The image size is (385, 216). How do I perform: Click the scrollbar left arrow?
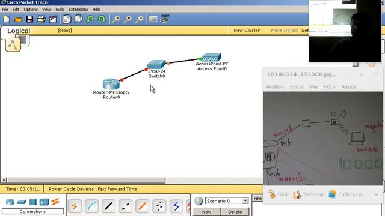click(x=4, y=180)
